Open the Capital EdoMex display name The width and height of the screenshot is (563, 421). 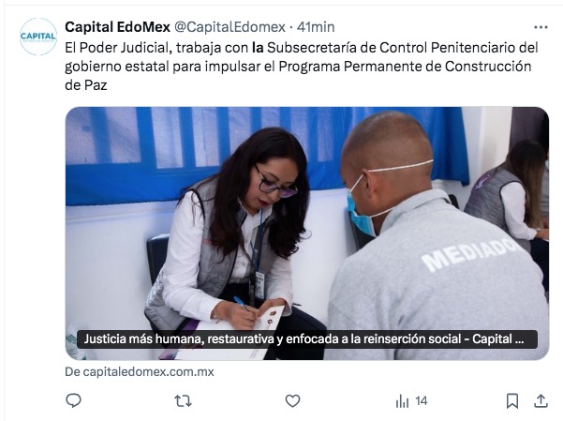coord(117,27)
